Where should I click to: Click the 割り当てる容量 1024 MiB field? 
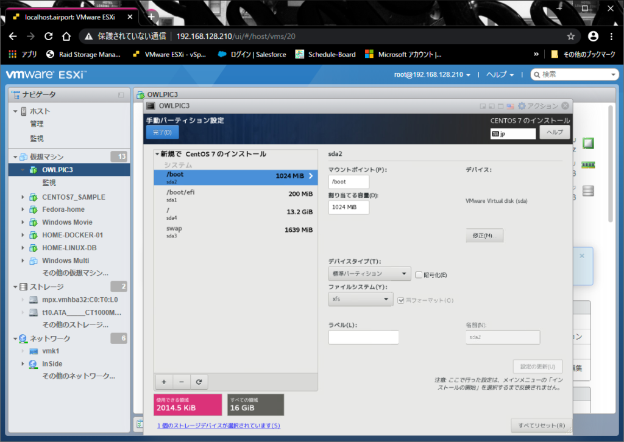[x=349, y=207]
